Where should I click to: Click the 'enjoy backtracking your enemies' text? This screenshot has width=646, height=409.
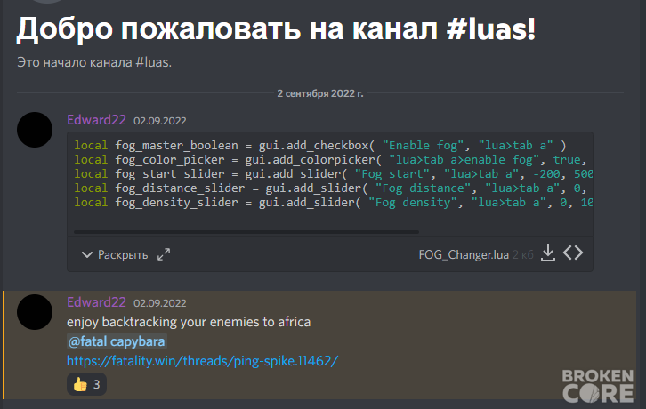[x=189, y=322]
